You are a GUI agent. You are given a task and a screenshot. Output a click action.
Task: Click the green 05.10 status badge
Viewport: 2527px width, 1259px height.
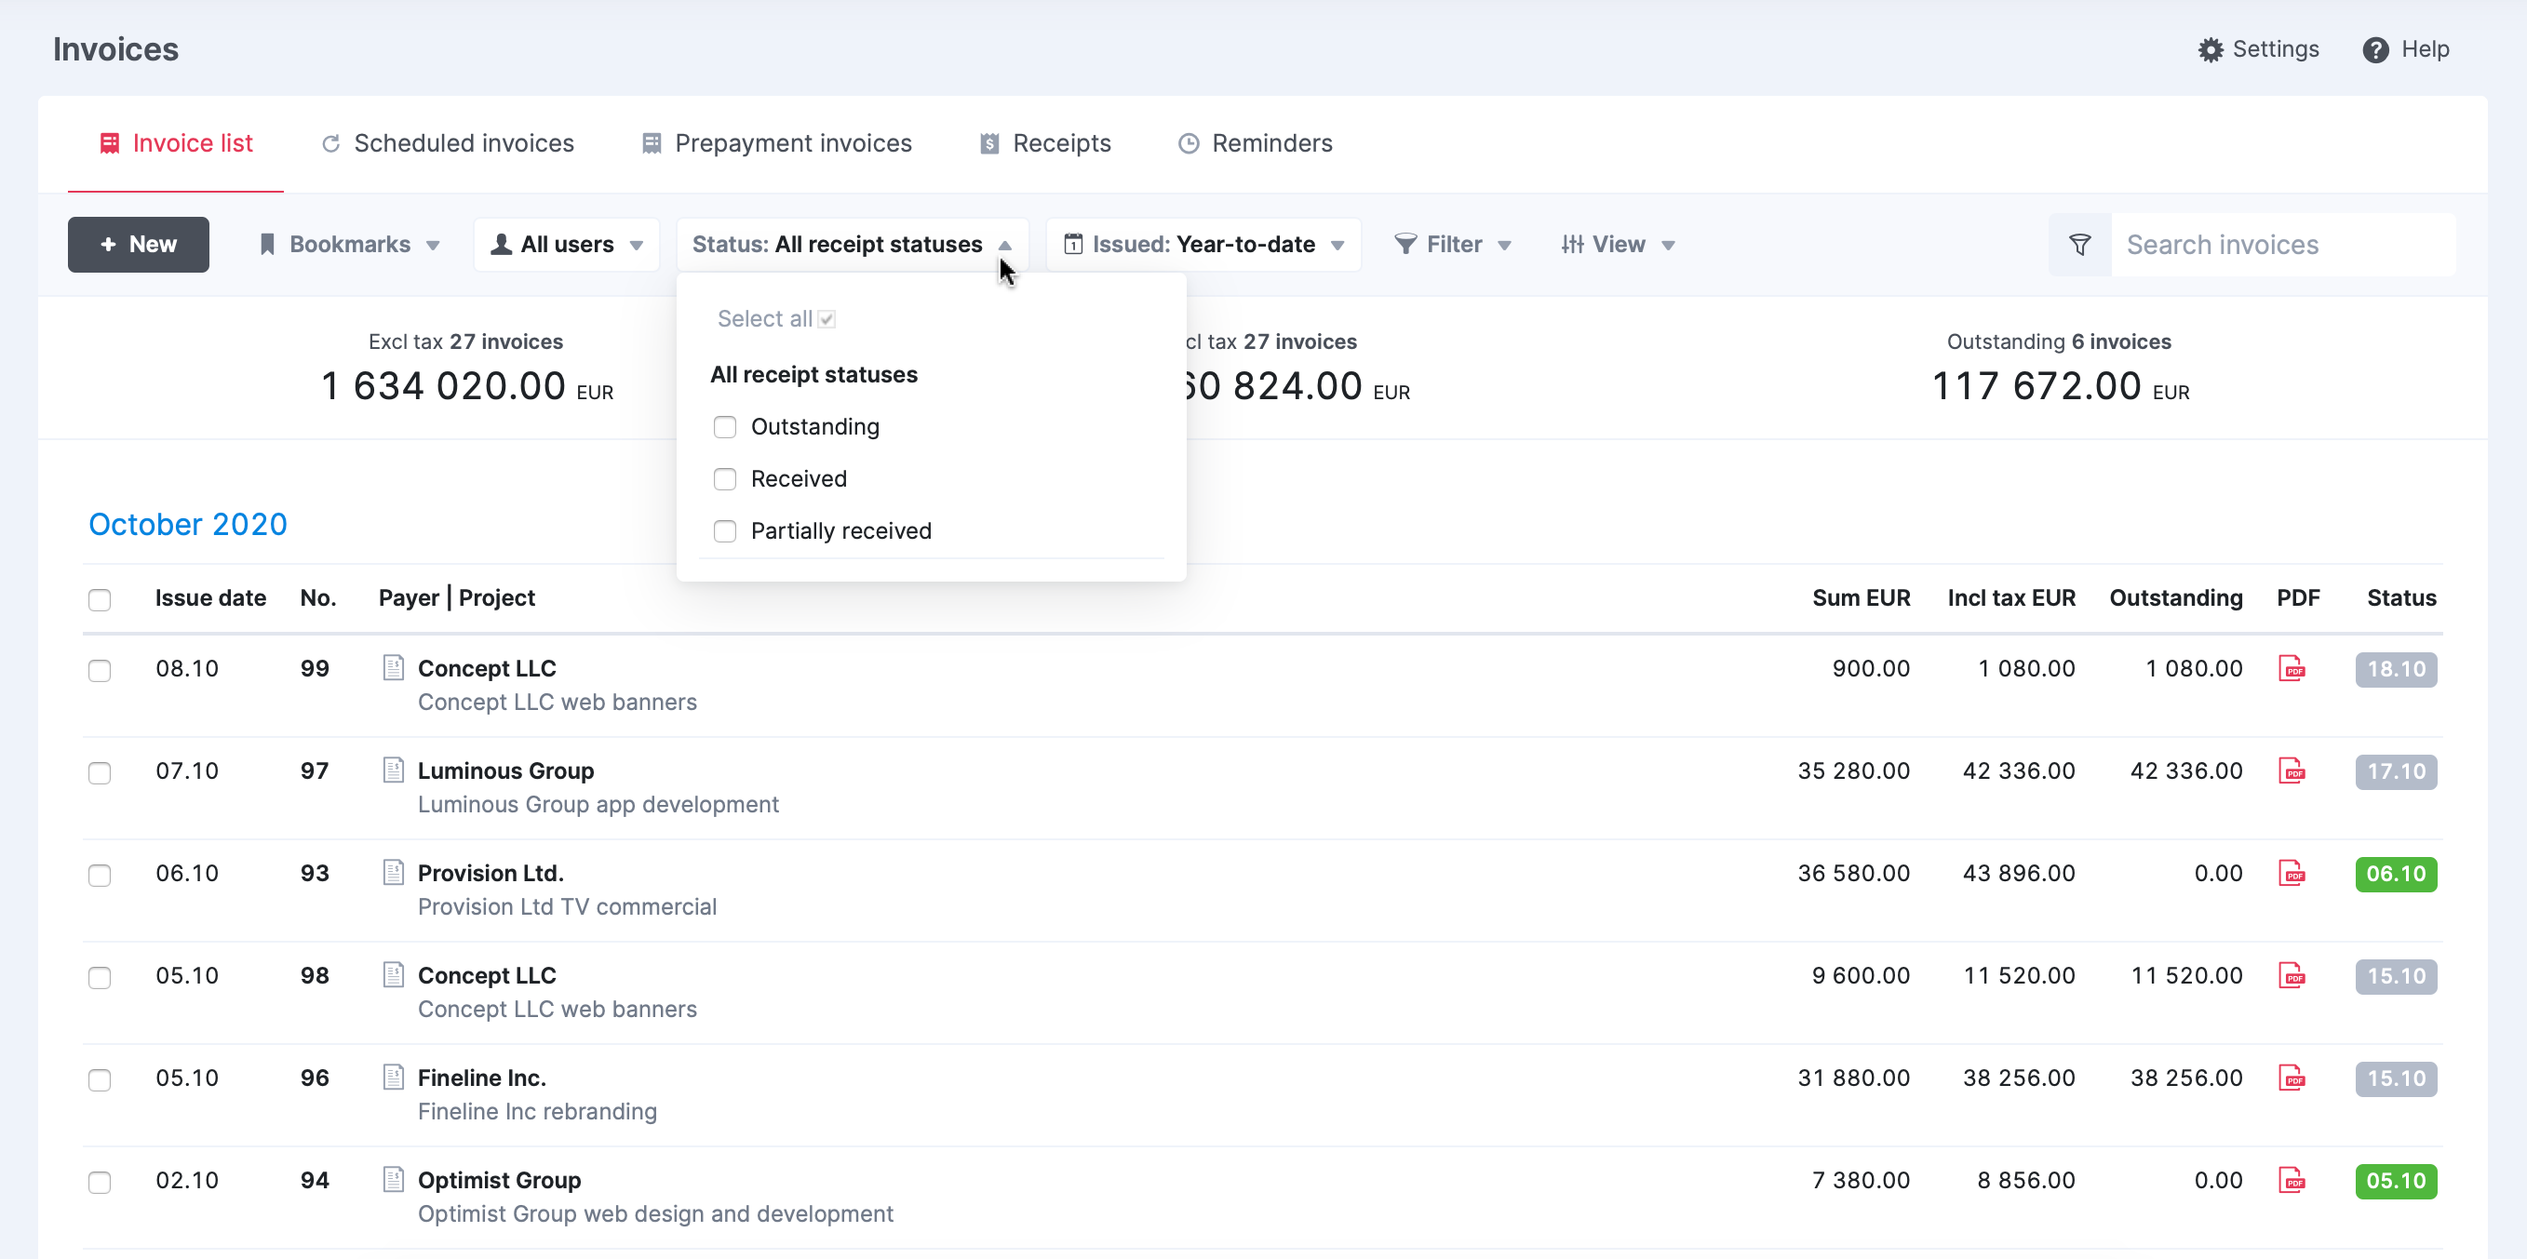point(2396,1181)
